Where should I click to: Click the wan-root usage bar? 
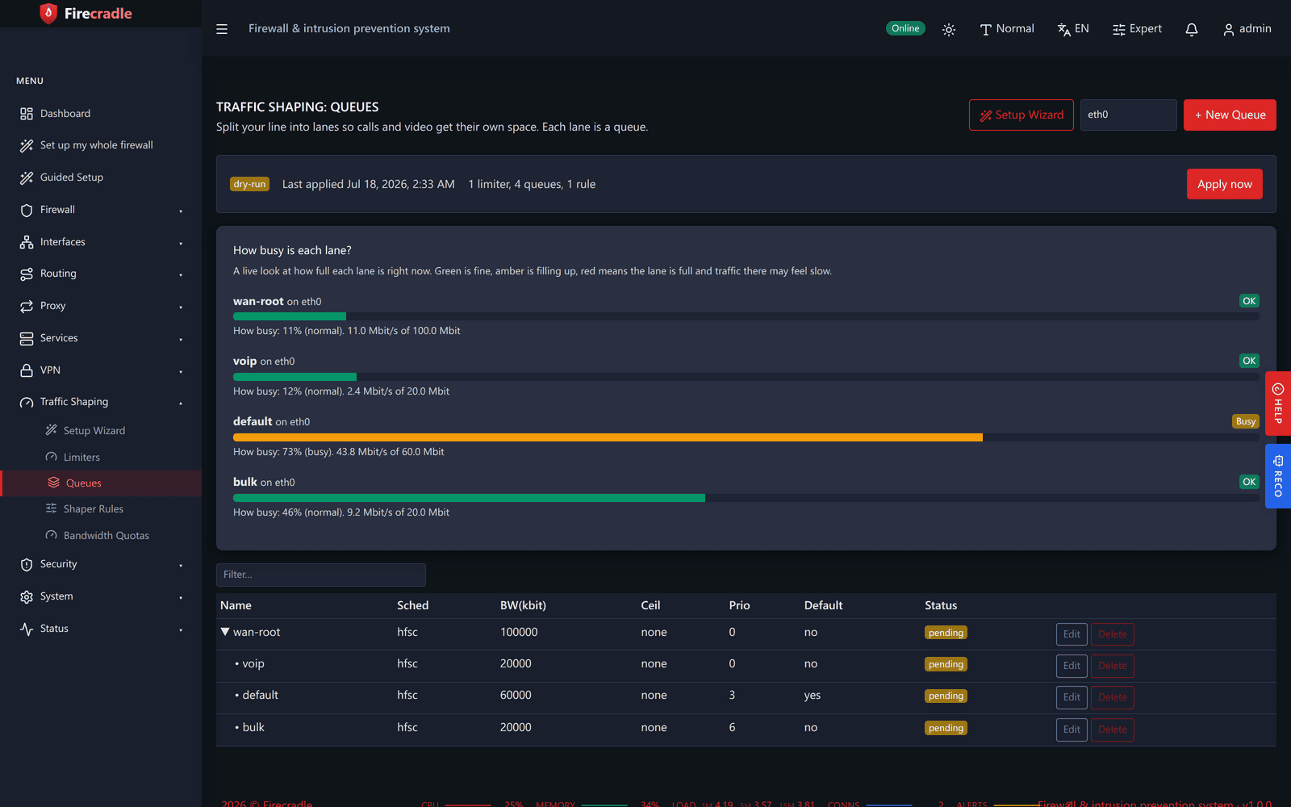pos(746,316)
